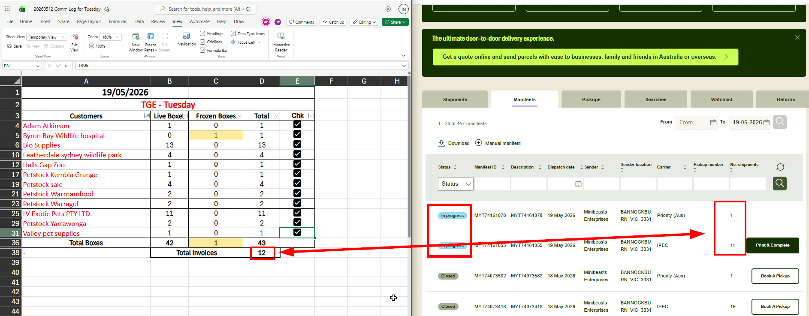The height and width of the screenshot is (316, 809).
Task: Open the Customers column filter dropdown
Action: [x=147, y=116]
